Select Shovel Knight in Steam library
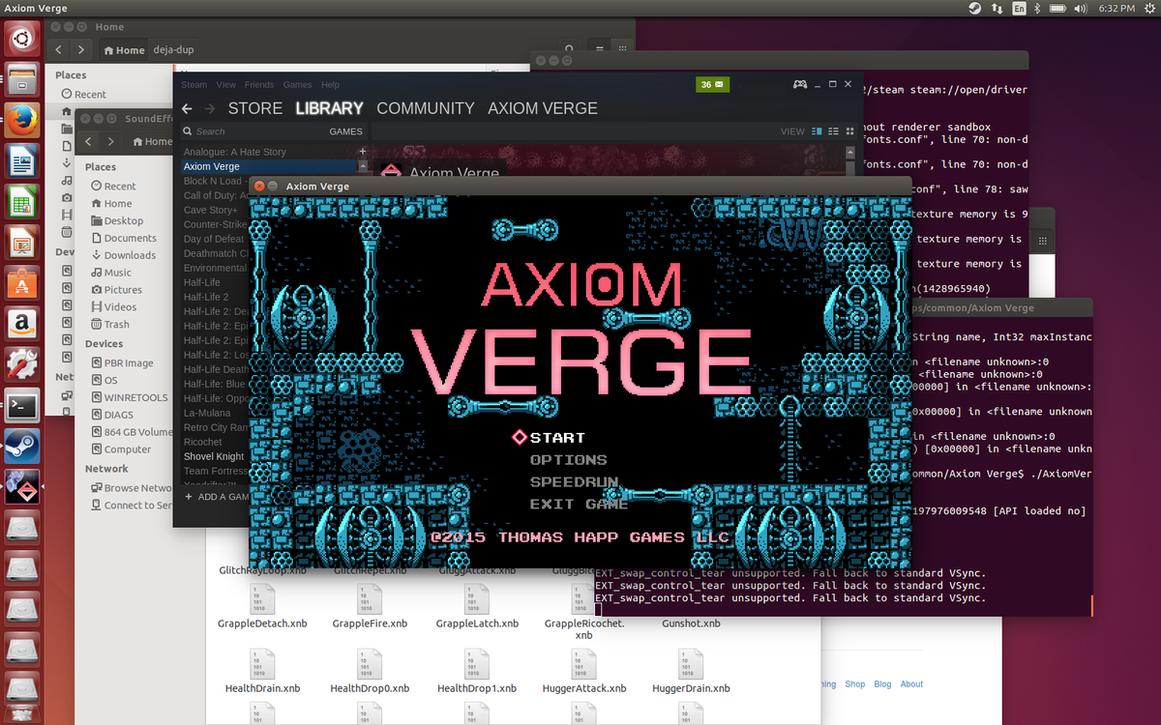1161x725 pixels. click(214, 456)
